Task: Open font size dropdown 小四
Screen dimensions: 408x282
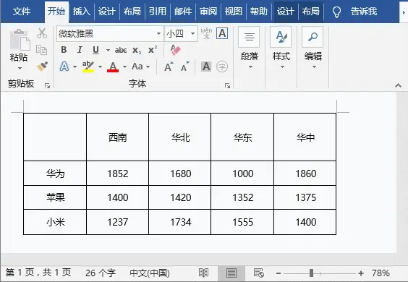Action: click(193, 33)
